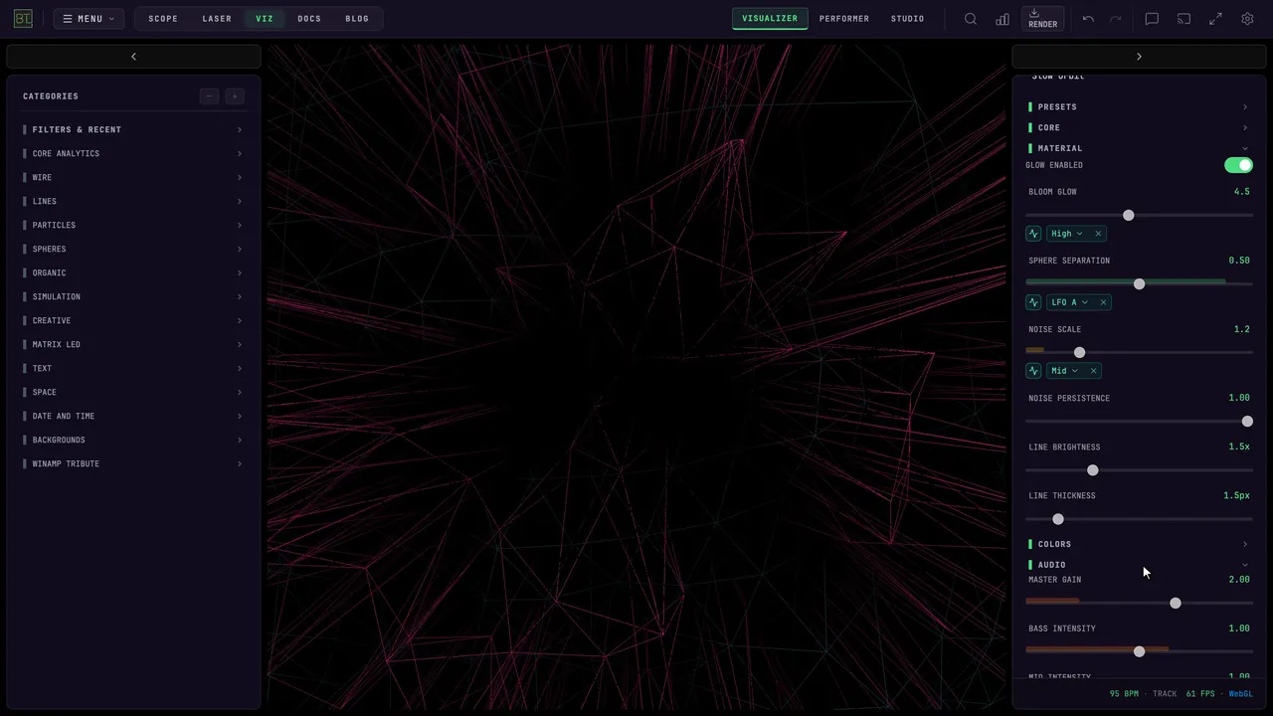Image resolution: width=1273 pixels, height=716 pixels.
Task: Expand the Spheres category
Action: click(133, 249)
